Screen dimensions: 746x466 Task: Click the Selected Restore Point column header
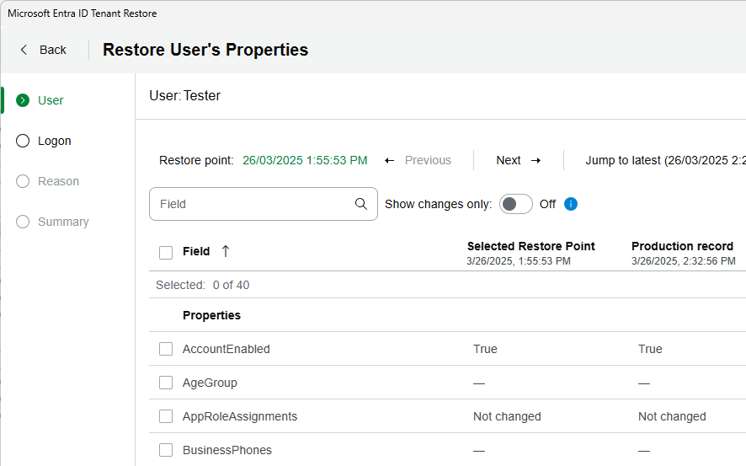click(x=531, y=246)
